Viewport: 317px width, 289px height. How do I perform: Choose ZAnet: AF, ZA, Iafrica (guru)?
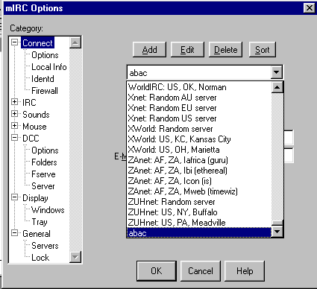(199, 160)
